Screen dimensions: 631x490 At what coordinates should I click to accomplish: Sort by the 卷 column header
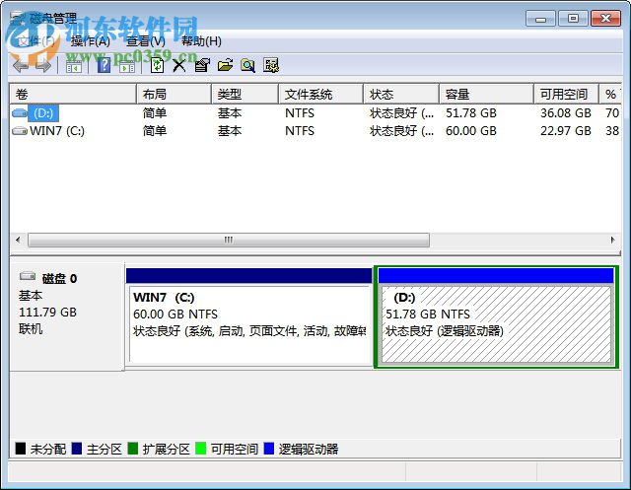tap(73, 95)
